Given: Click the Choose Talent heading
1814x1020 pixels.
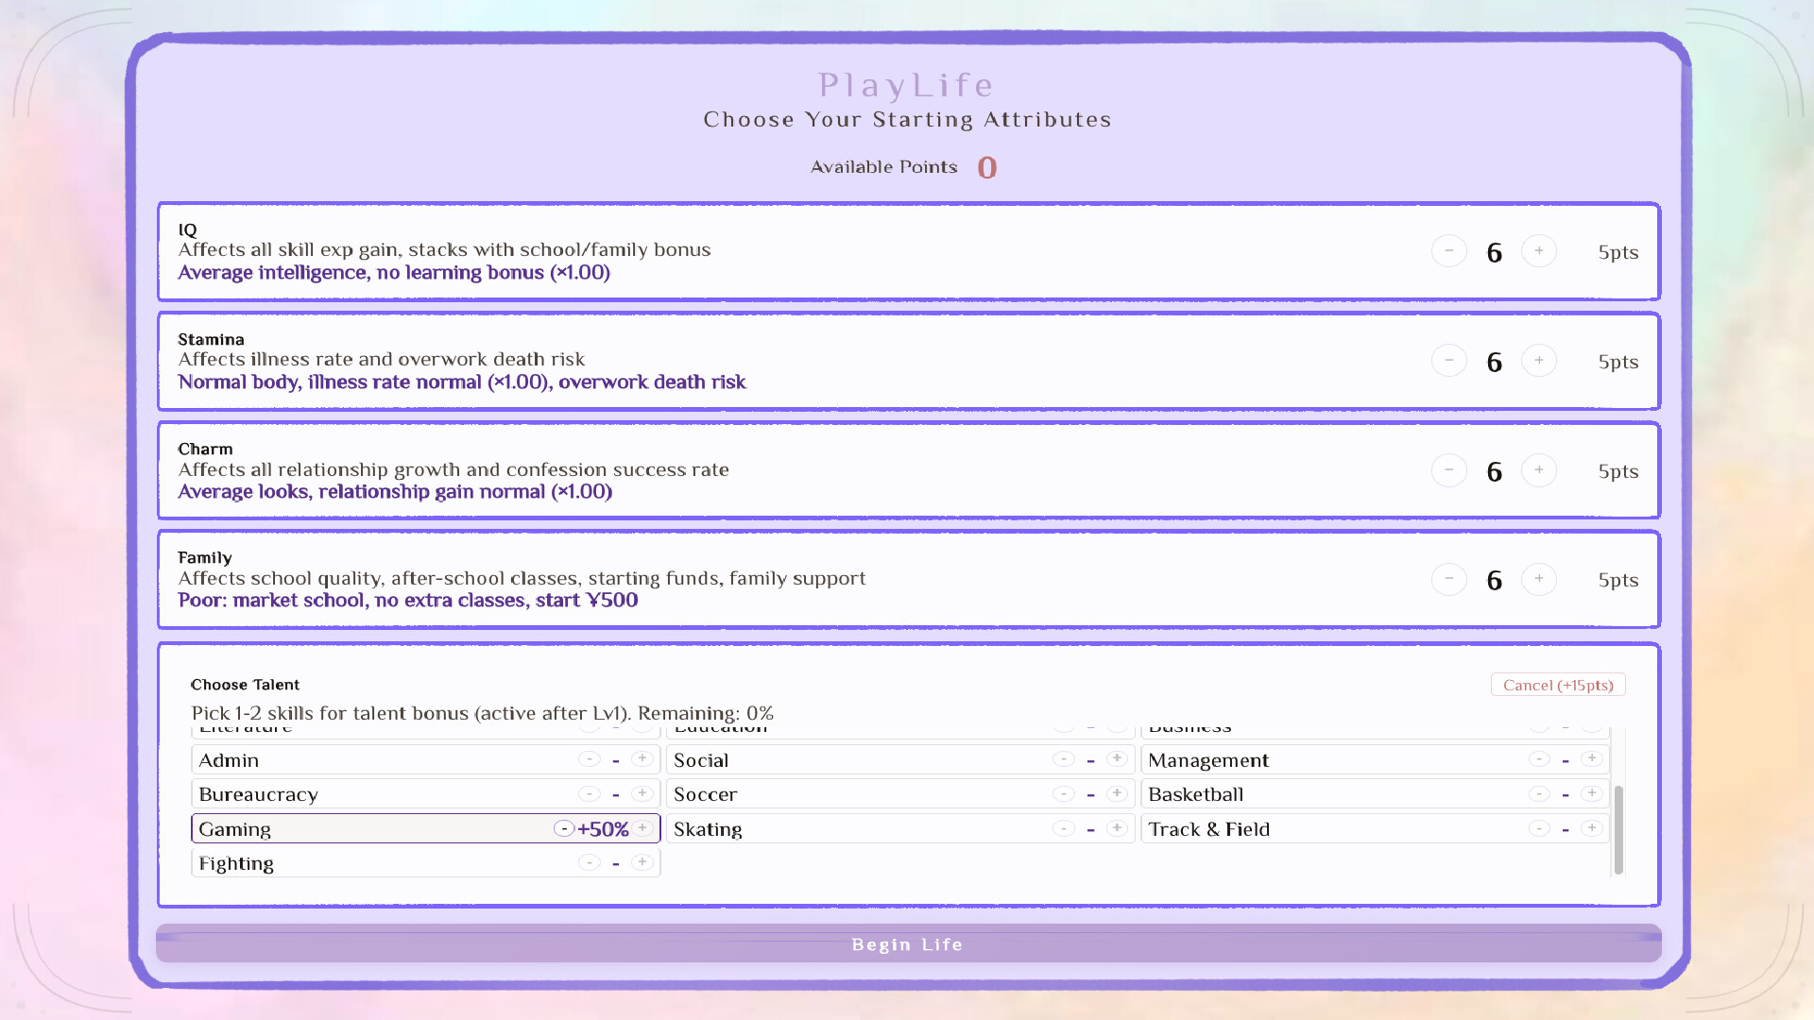Looking at the screenshot, I should [245, 685].
